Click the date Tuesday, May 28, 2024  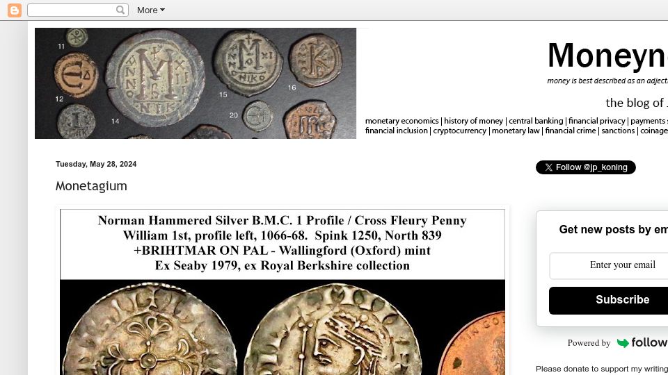point(96,164)
